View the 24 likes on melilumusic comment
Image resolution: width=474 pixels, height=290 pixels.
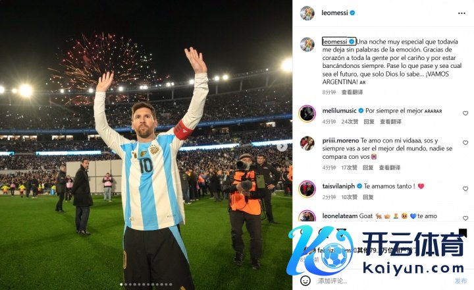coord(350,122)
